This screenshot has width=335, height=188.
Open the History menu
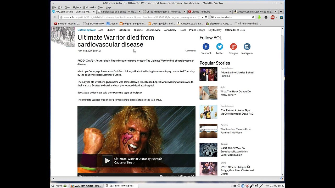point(77,7)
